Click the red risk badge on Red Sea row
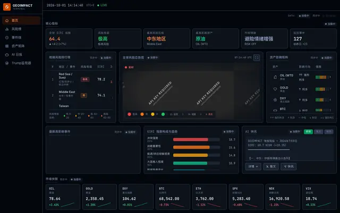Image resolution: width=340 pixels, height=213 pixels. (x=85, y=79)
